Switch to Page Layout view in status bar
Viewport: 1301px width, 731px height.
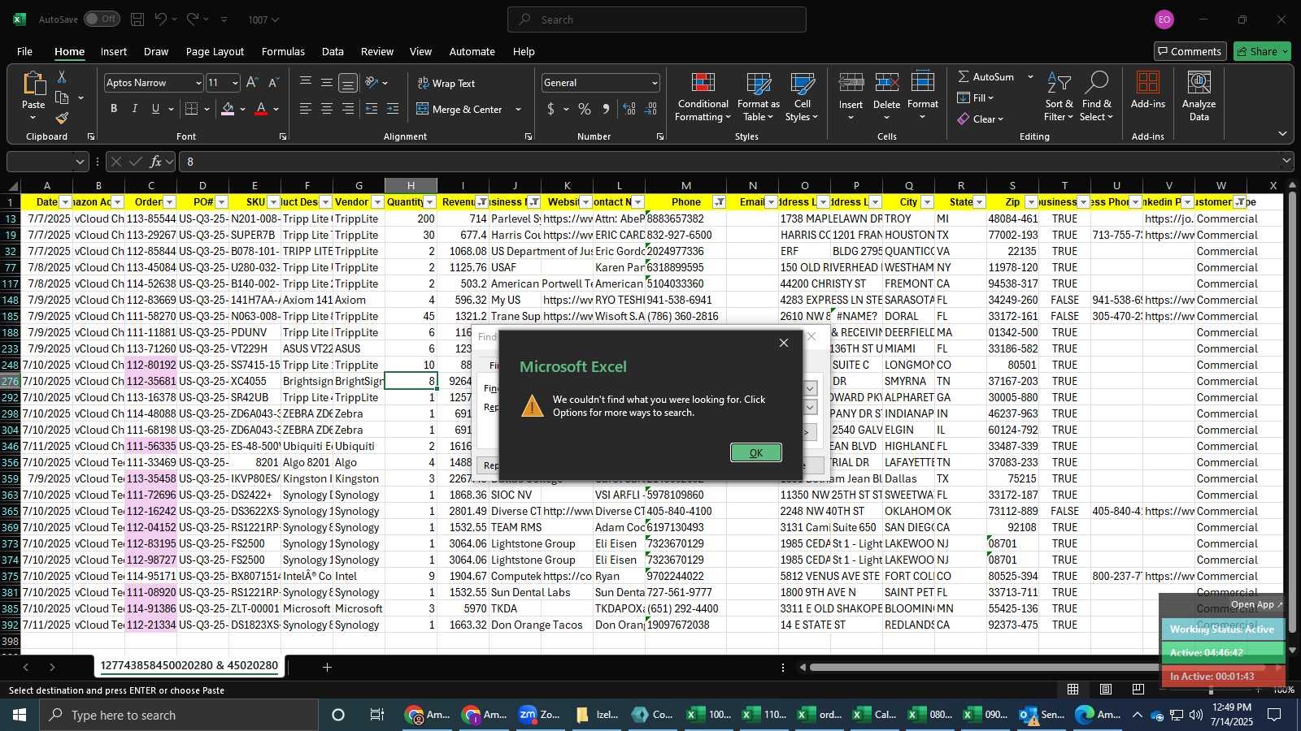[x=1106, y=690]
